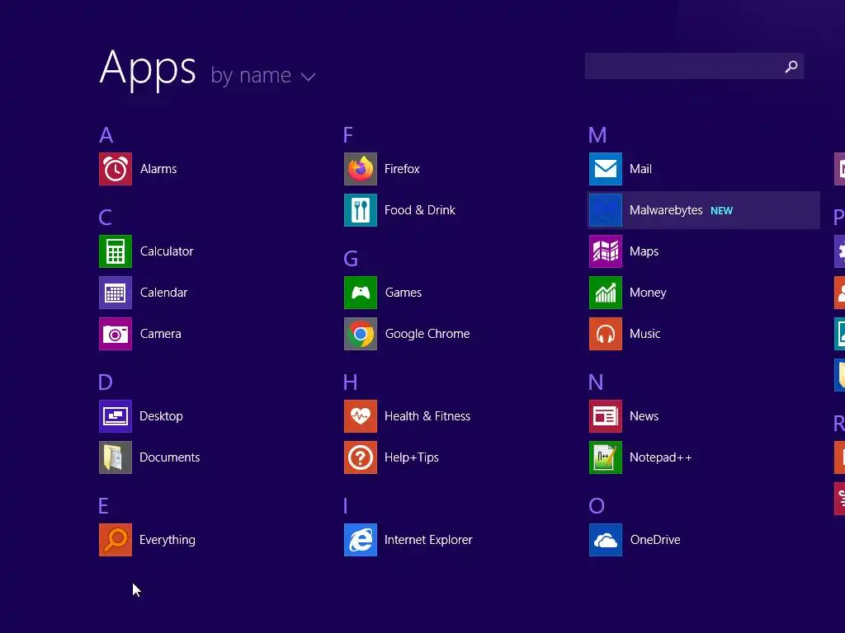845x633 pixels.
Task: Open Firefox browser icon
Action: tap(361, 169)
